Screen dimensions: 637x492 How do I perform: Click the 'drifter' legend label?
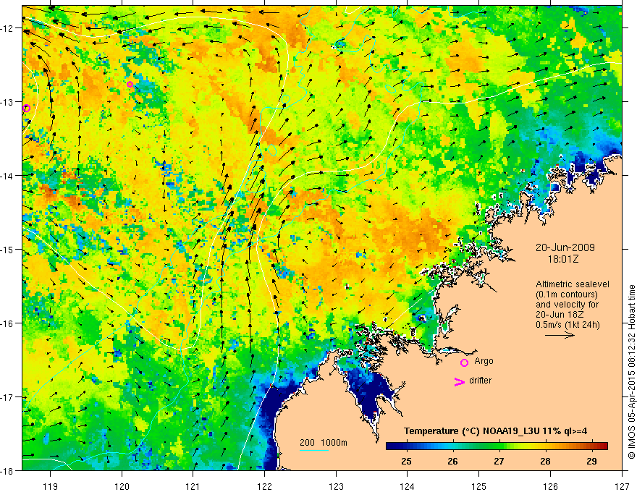[x=480, y=381]
